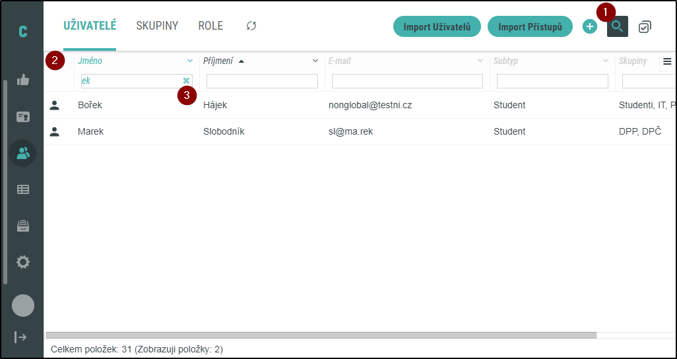
Task: Open the E-mail column dropdown arrow
Action: point(480,61)
